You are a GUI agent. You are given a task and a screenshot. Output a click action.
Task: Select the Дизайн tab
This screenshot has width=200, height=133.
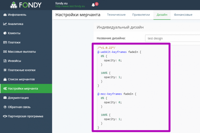pyautogui.click(x=162, y=15)
